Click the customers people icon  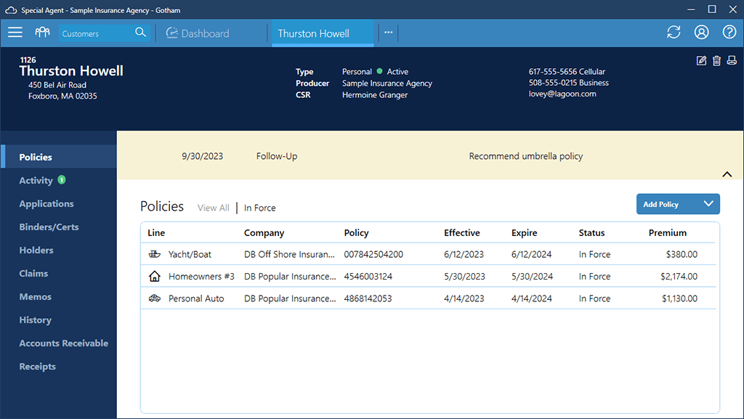[x=42, y=33]
